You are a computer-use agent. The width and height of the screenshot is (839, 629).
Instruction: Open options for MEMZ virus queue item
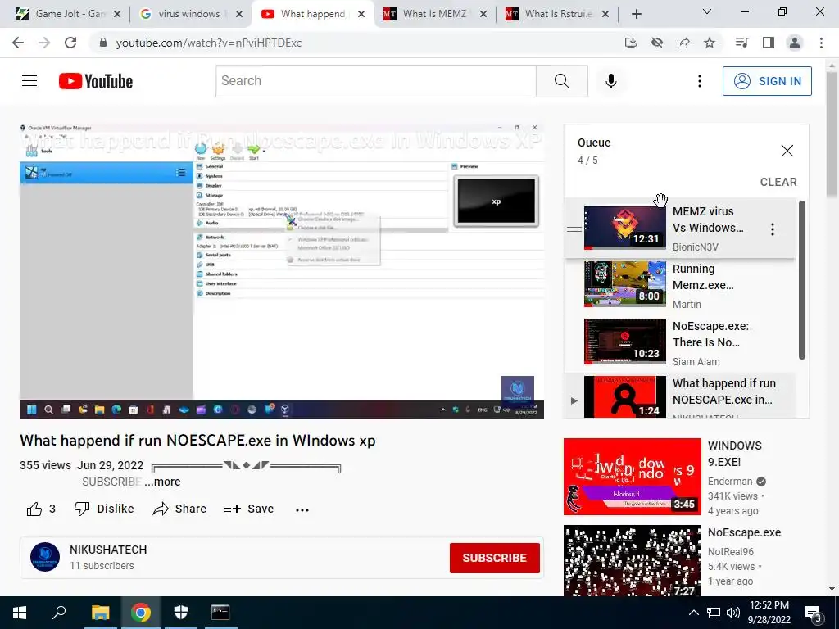[772, 229]
